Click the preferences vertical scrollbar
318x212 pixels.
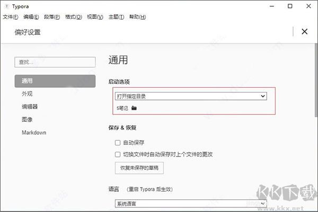click(316, 80)
